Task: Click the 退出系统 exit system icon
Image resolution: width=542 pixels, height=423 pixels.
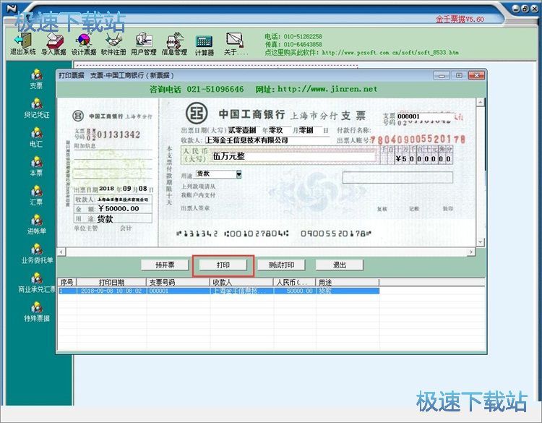Action: click(23, 44)
